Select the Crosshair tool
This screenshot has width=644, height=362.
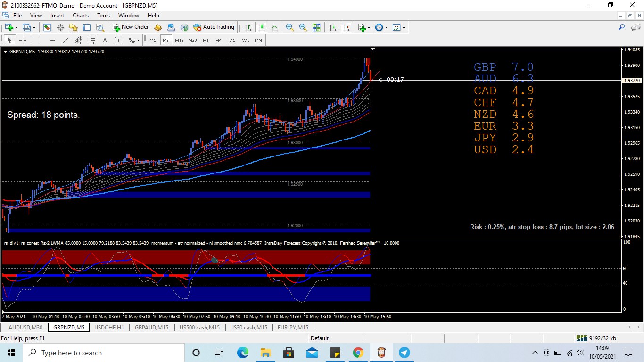[x=22, y=40]
